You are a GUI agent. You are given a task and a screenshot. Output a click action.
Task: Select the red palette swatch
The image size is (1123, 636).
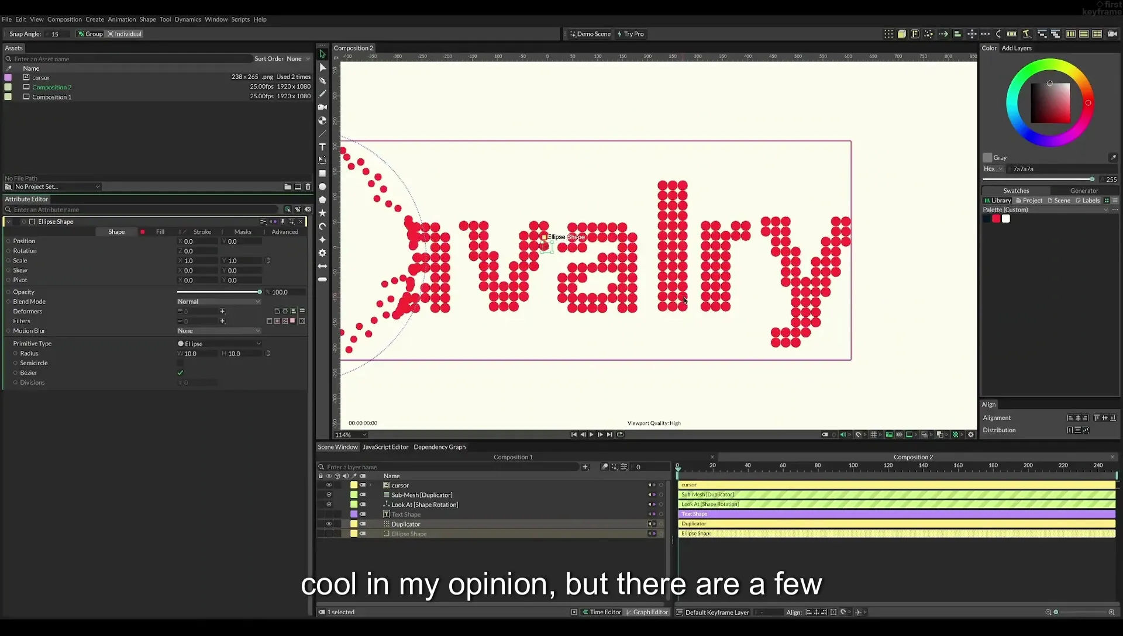[996, 219]
